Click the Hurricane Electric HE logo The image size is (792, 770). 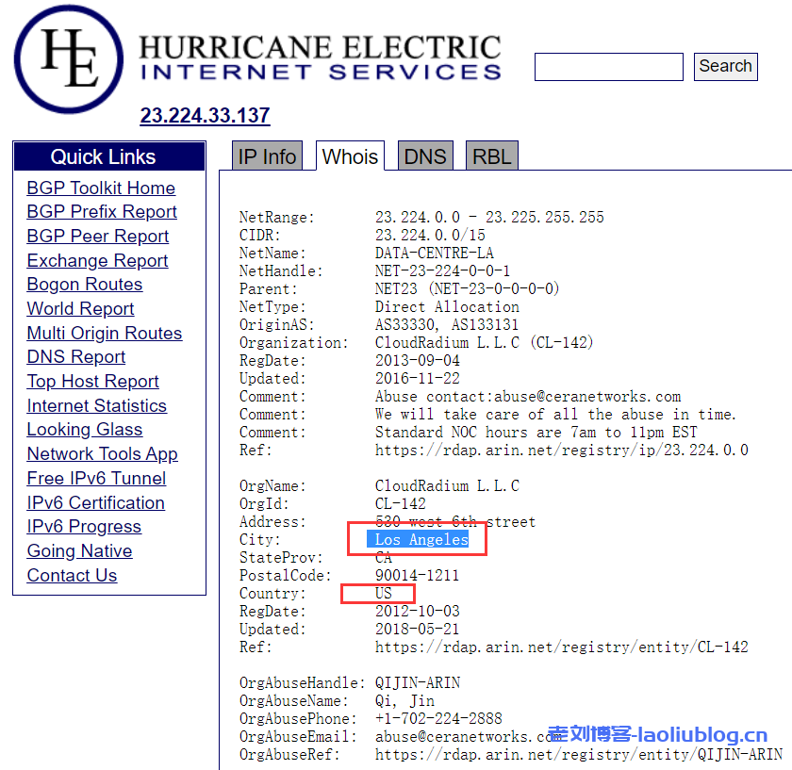[71, 59]
